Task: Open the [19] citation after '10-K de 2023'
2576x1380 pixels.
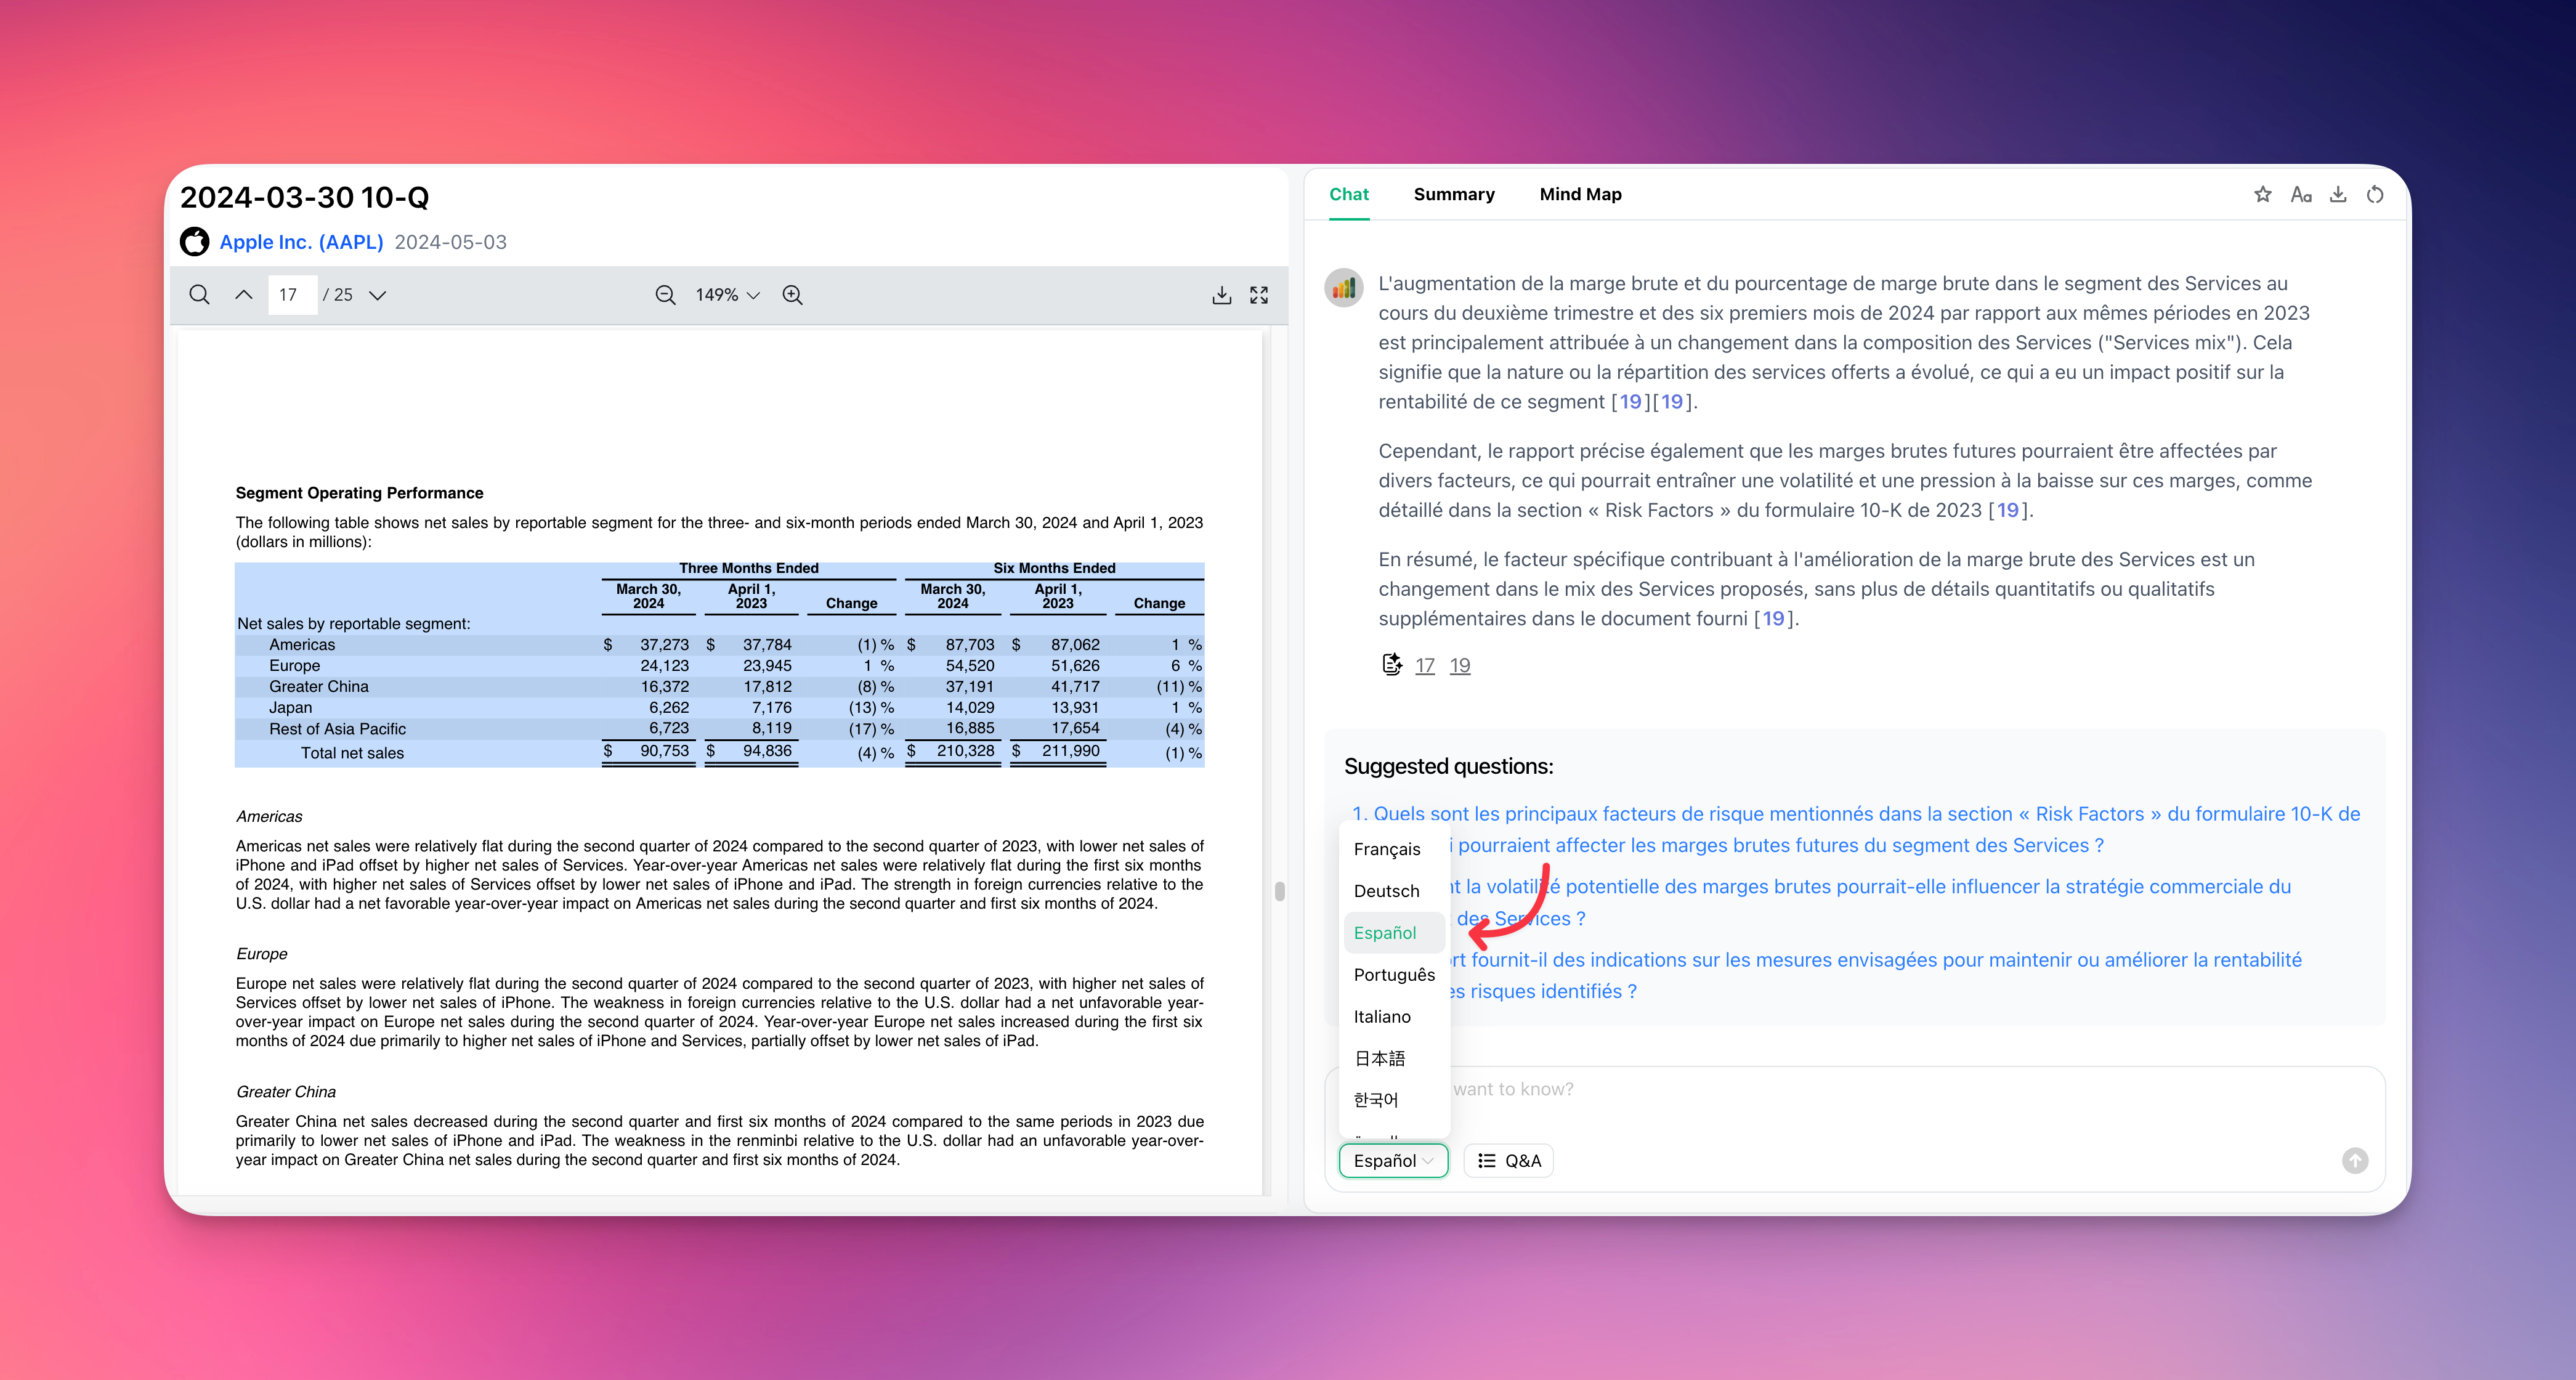Action: [x=2008, y=510]
